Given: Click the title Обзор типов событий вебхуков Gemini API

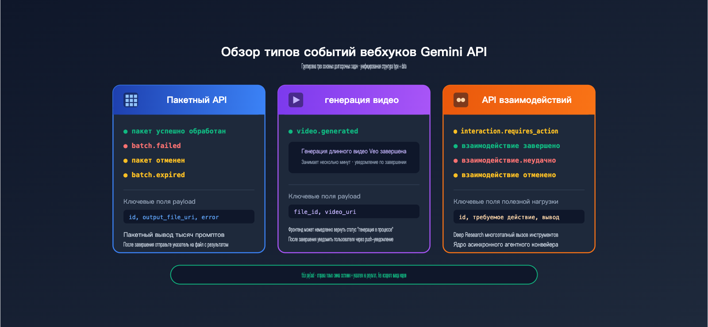Looking at the screenshot, I should (x=354, y=52).
